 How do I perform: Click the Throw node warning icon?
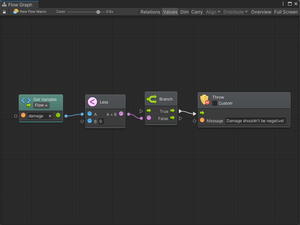(205, 99)
